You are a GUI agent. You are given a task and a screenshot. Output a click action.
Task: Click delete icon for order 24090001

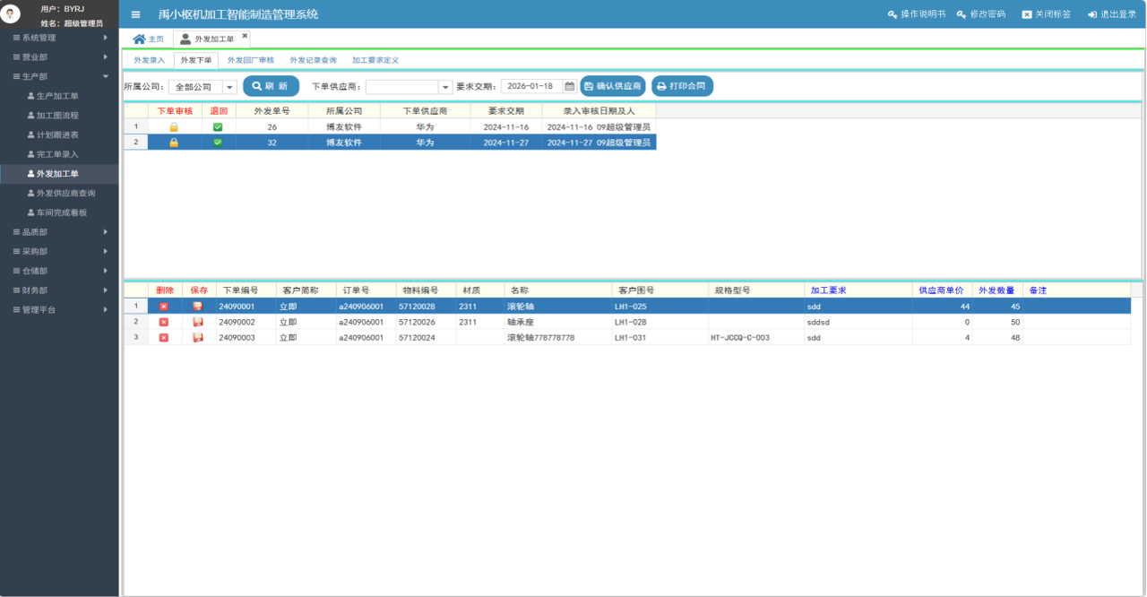coord(163,307)
